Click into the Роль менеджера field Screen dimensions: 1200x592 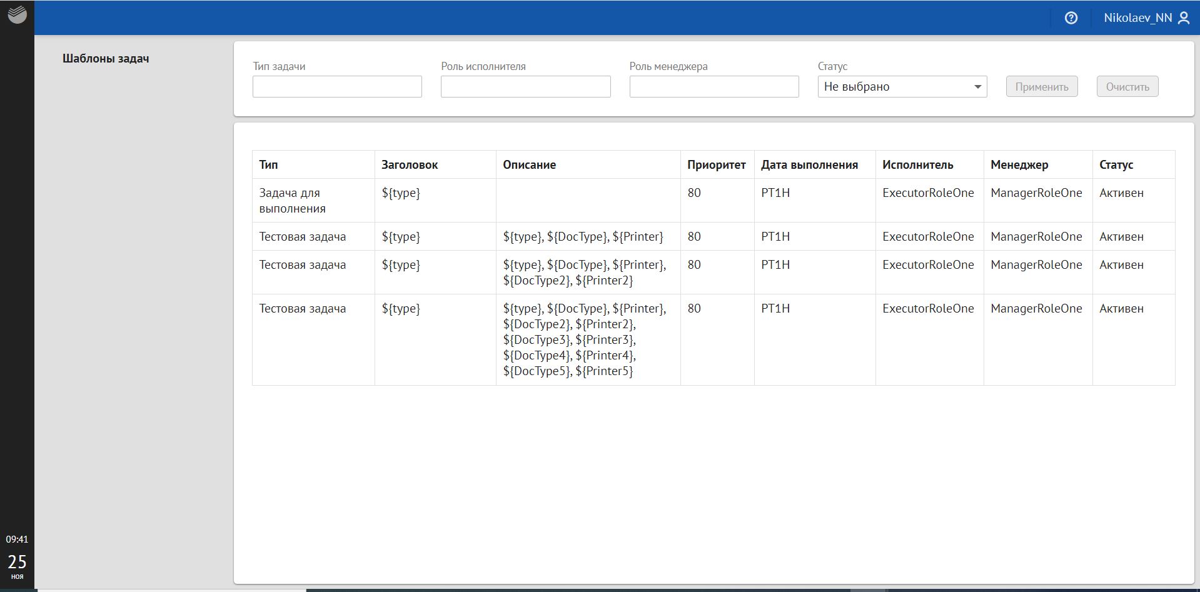tap(713, 87)
